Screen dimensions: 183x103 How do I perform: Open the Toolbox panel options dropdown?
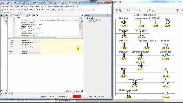tap(108, 15)
